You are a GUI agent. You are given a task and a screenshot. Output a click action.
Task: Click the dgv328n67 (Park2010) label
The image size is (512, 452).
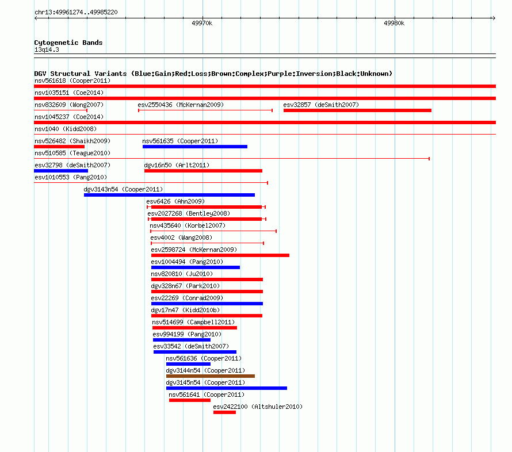[185, 286]
